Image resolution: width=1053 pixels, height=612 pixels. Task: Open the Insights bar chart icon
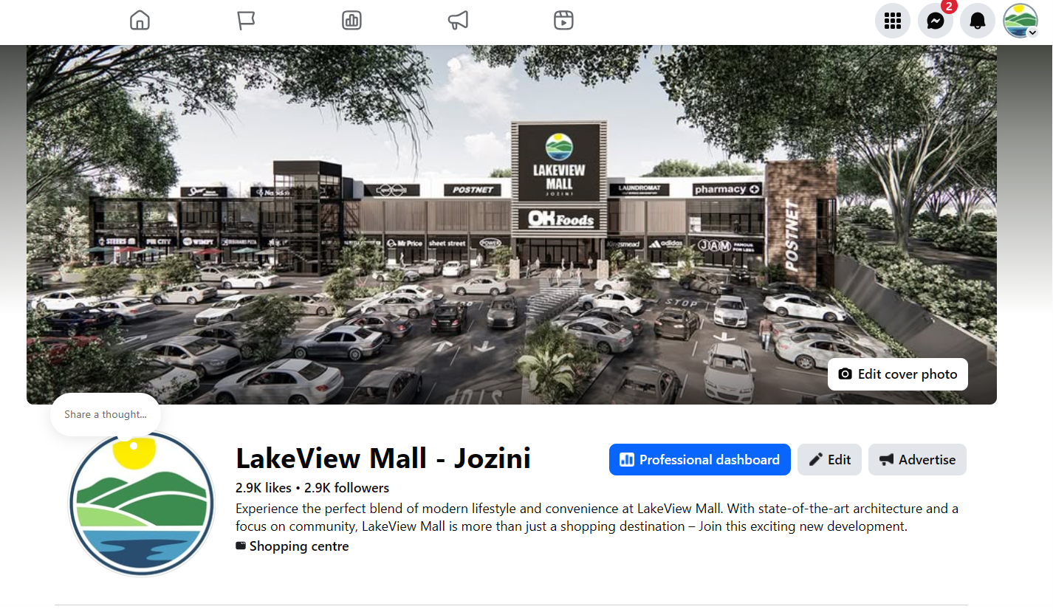tap(352, 20)
